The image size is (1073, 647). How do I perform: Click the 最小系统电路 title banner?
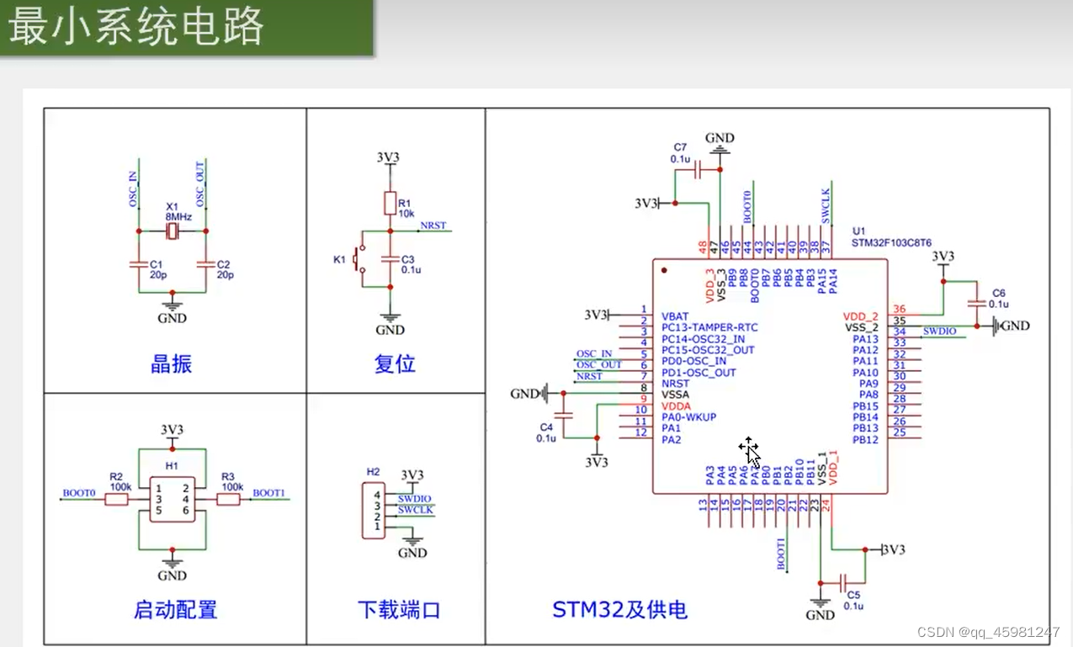pos(187,29)
